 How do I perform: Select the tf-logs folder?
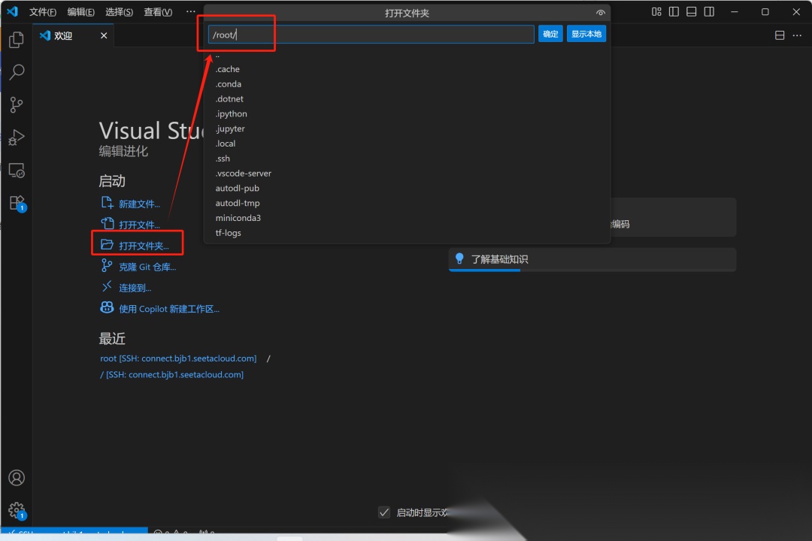tap(407, 233)
